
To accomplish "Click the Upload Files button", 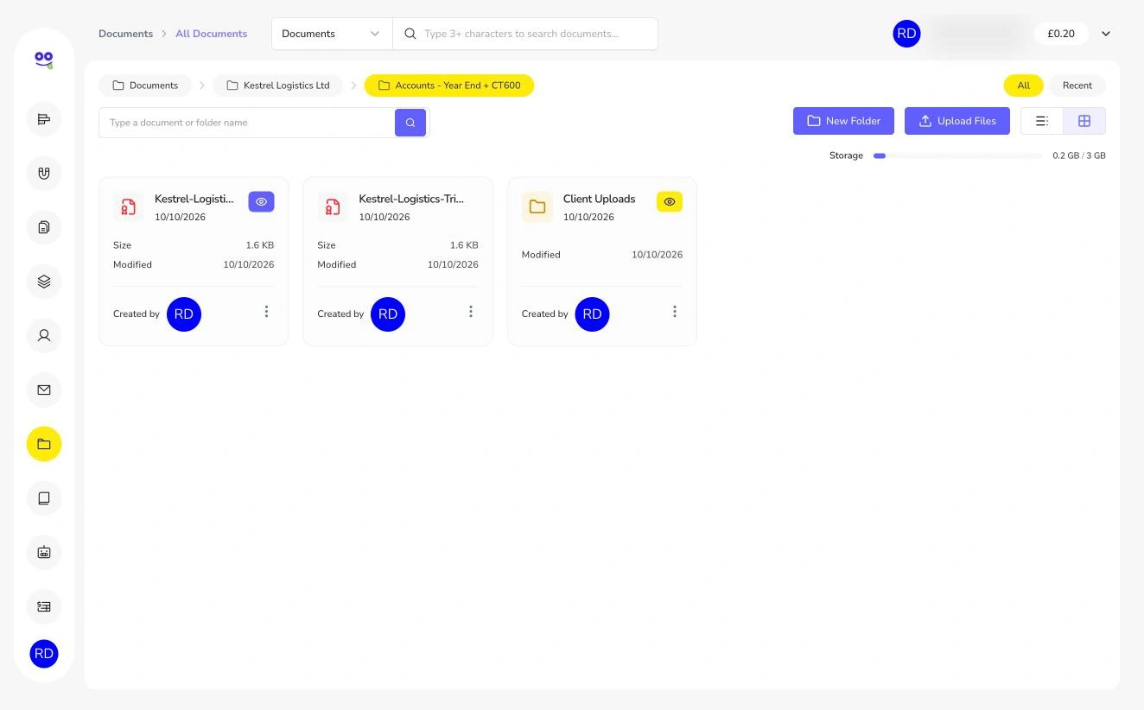I will [x=957, y=121].
